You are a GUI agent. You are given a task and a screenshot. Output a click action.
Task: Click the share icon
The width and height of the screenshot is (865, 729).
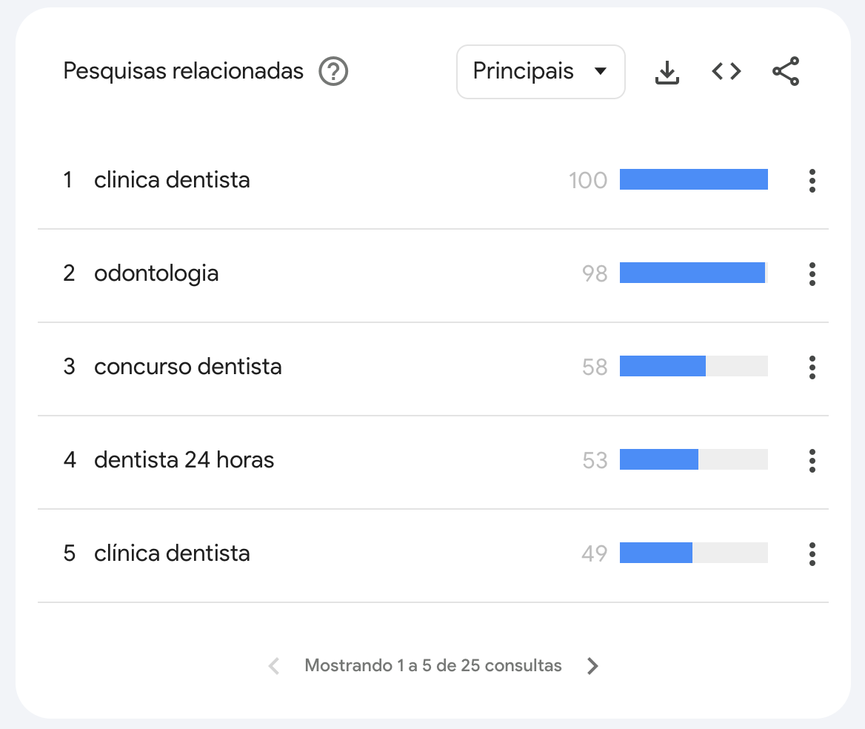coord(785,71)
